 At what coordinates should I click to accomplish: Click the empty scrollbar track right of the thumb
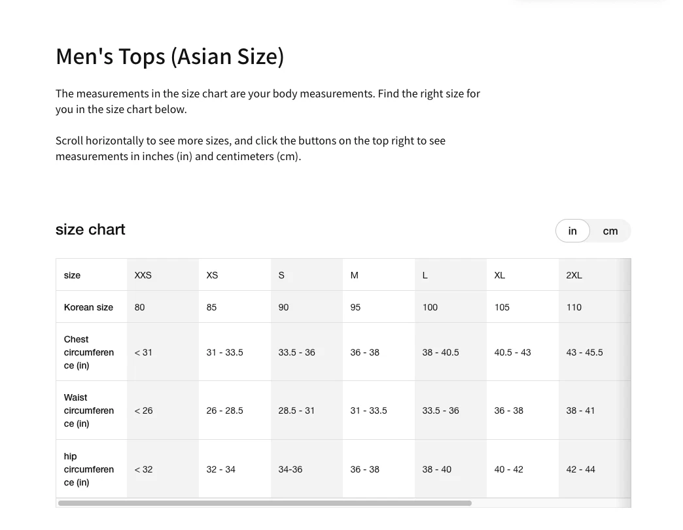550,503
